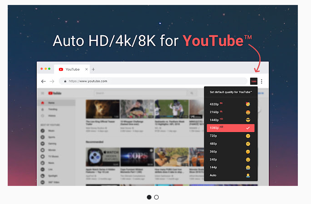311x204 pixels.
Task: Click the YouTube search magnifier button
Action: pos(192,93)
